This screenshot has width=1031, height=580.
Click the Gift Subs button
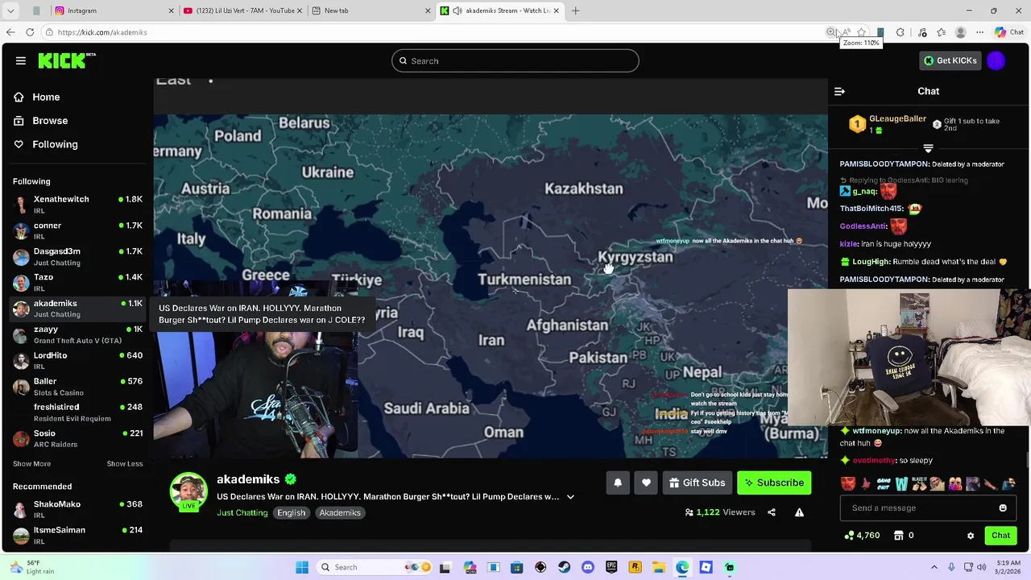[x=698, y=483]
